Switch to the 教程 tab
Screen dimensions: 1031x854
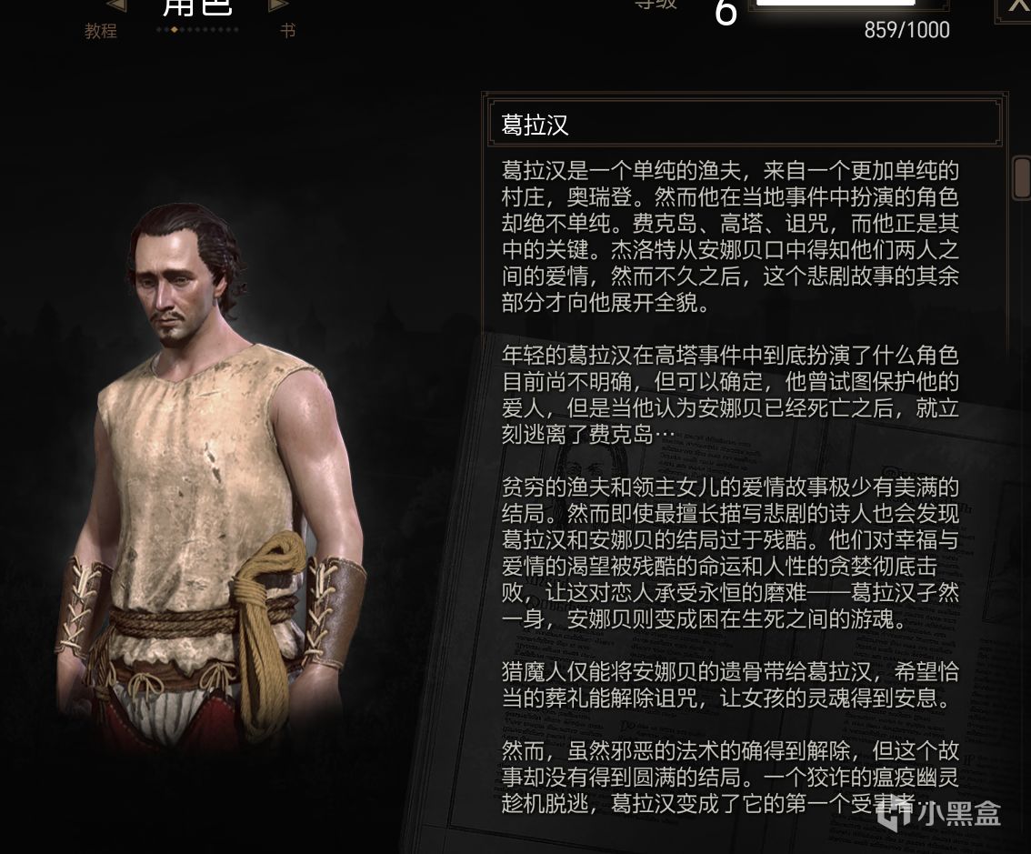coord(101,31)
